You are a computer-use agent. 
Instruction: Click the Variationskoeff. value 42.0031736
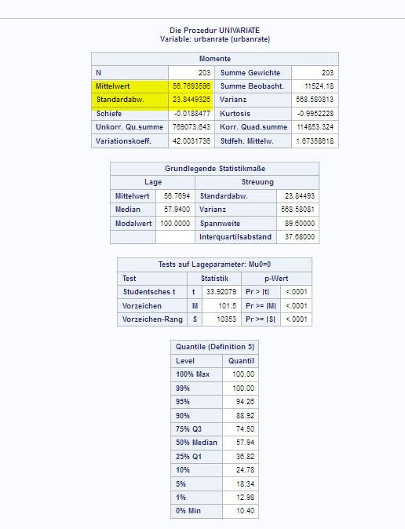pyautogui.click(x=192, y=141)
